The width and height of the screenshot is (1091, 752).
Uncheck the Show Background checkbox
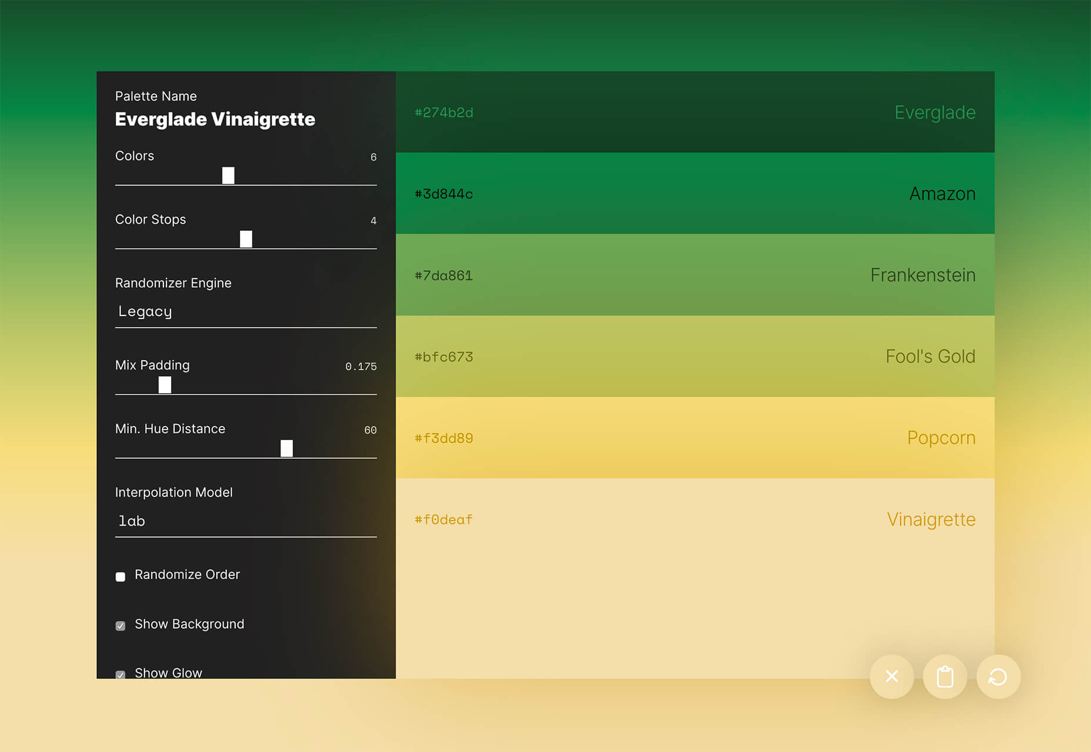121,626
